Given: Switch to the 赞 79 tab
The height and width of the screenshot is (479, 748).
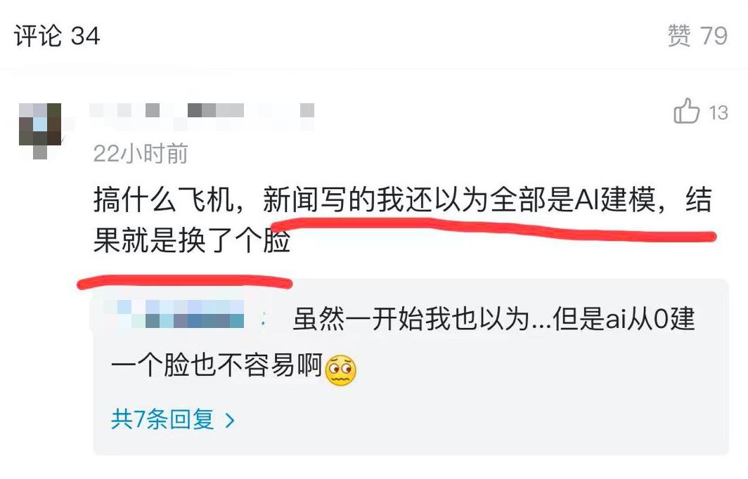Looking at the screenshot, I should (697, 36).
